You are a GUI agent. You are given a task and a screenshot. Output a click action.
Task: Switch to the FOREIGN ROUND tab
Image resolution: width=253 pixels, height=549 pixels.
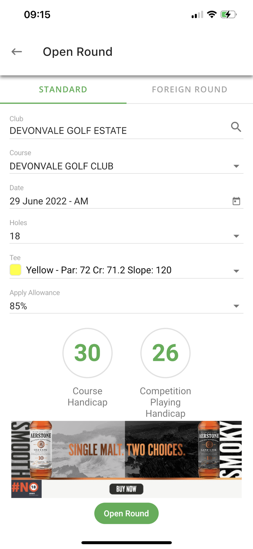point(189,89)
